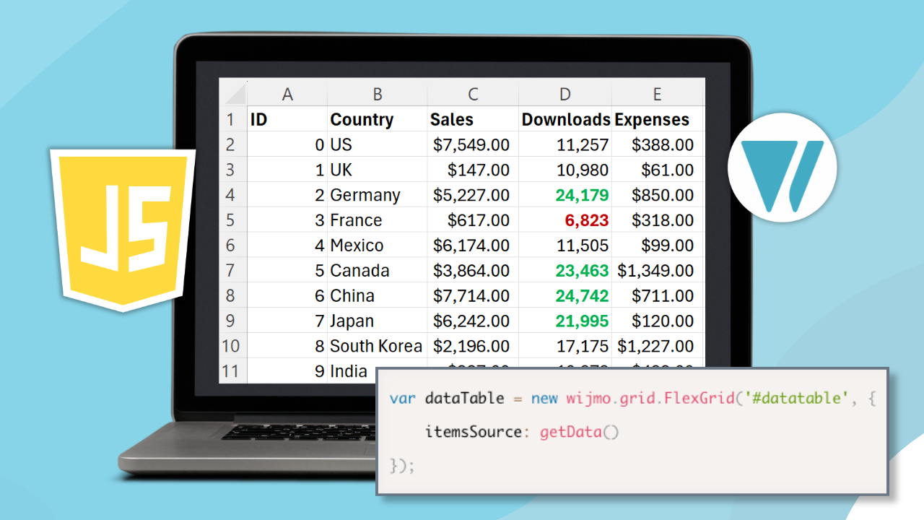Select the China cell

click(378, 295)
